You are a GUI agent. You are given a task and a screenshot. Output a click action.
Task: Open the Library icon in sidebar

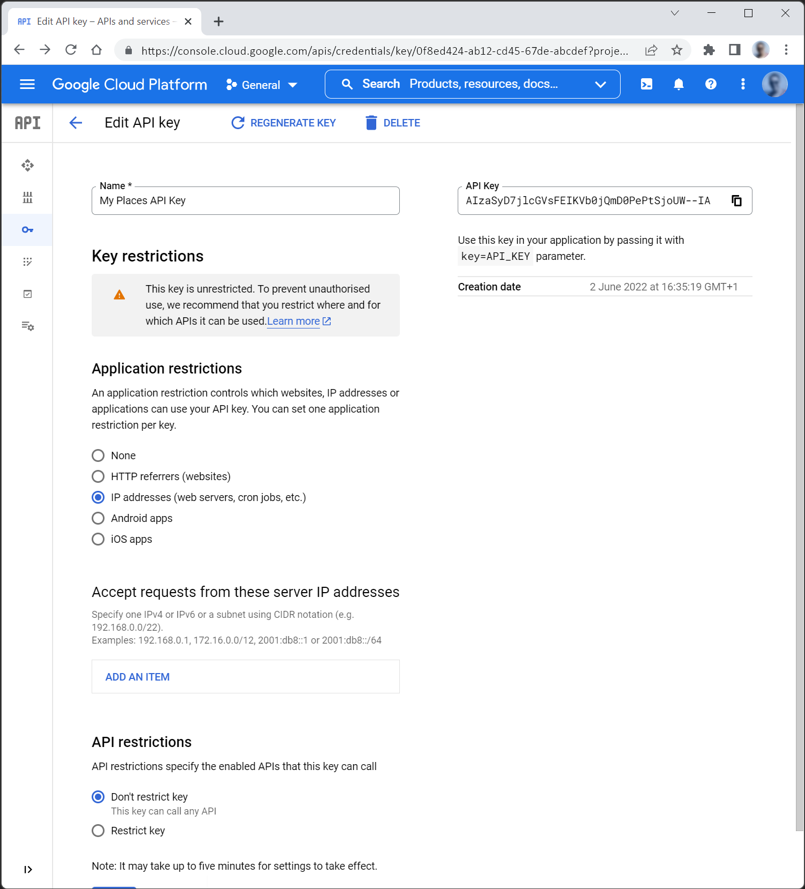[x=27, y=198]
